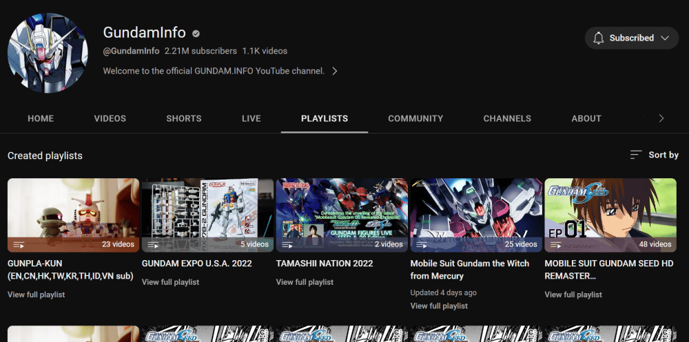Click the 2.21M subscribers text

[x=200, y=51]
